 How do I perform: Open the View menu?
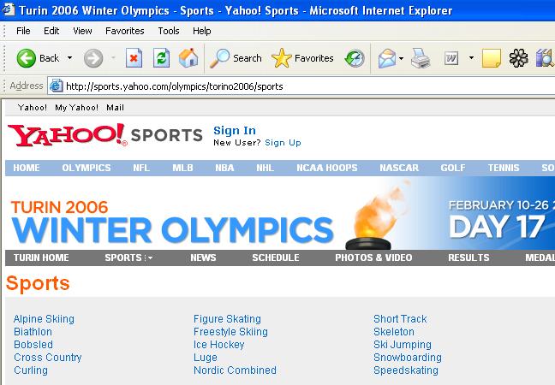(x=82, y=31)
